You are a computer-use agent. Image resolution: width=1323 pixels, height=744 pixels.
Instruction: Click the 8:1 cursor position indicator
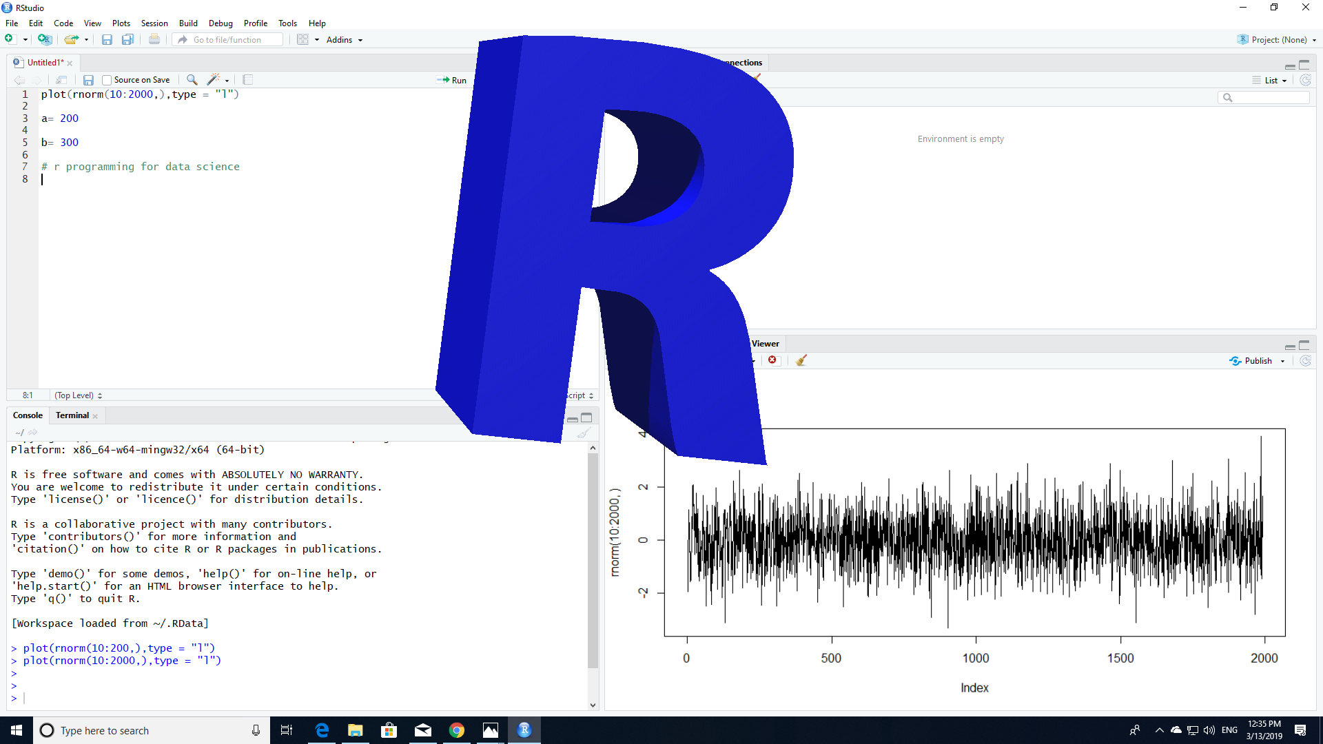point(28,395)
